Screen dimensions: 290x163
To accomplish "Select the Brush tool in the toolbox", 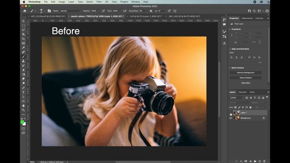I will 23,57.
